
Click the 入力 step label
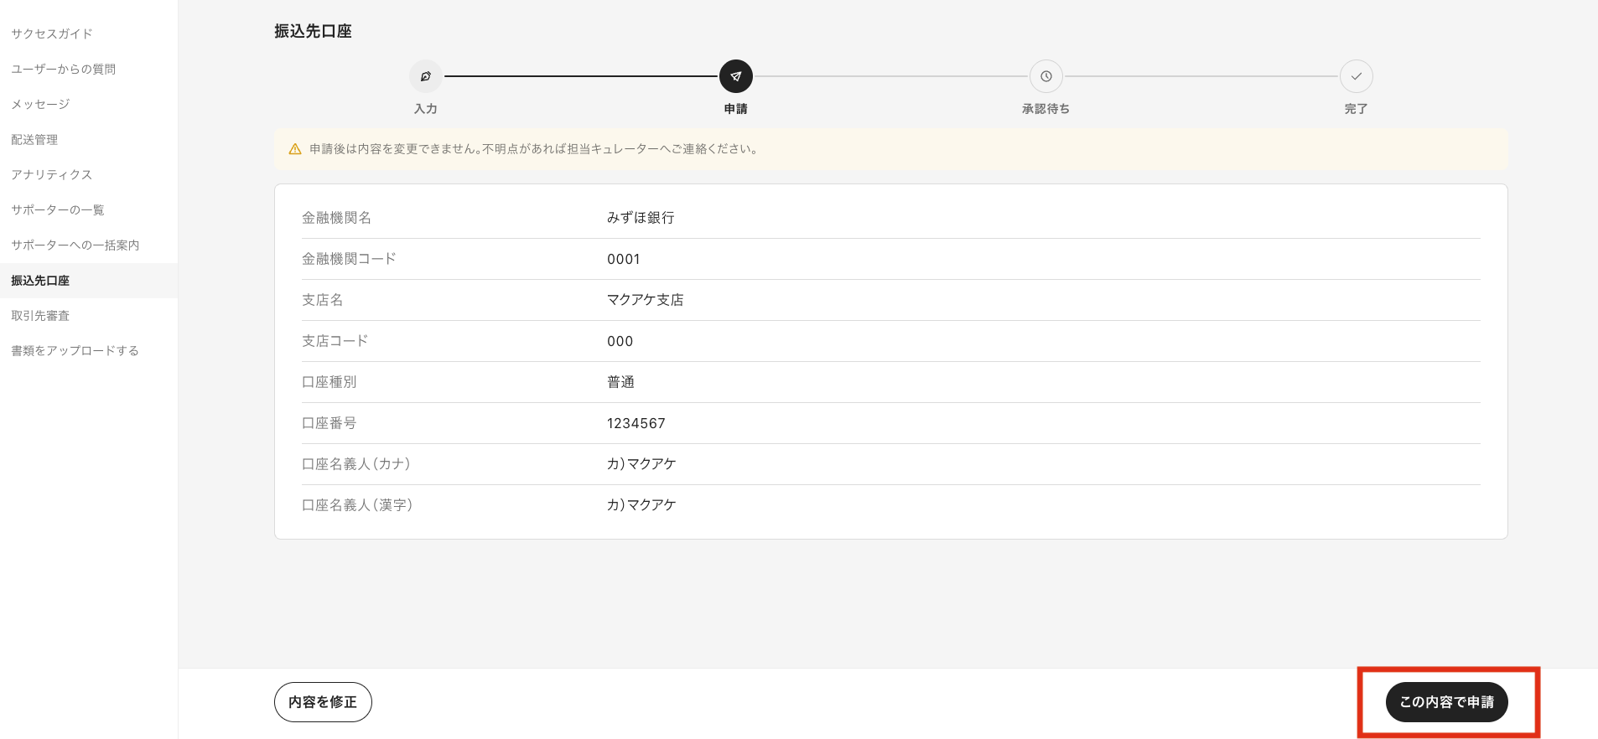[x=426, y=109]
